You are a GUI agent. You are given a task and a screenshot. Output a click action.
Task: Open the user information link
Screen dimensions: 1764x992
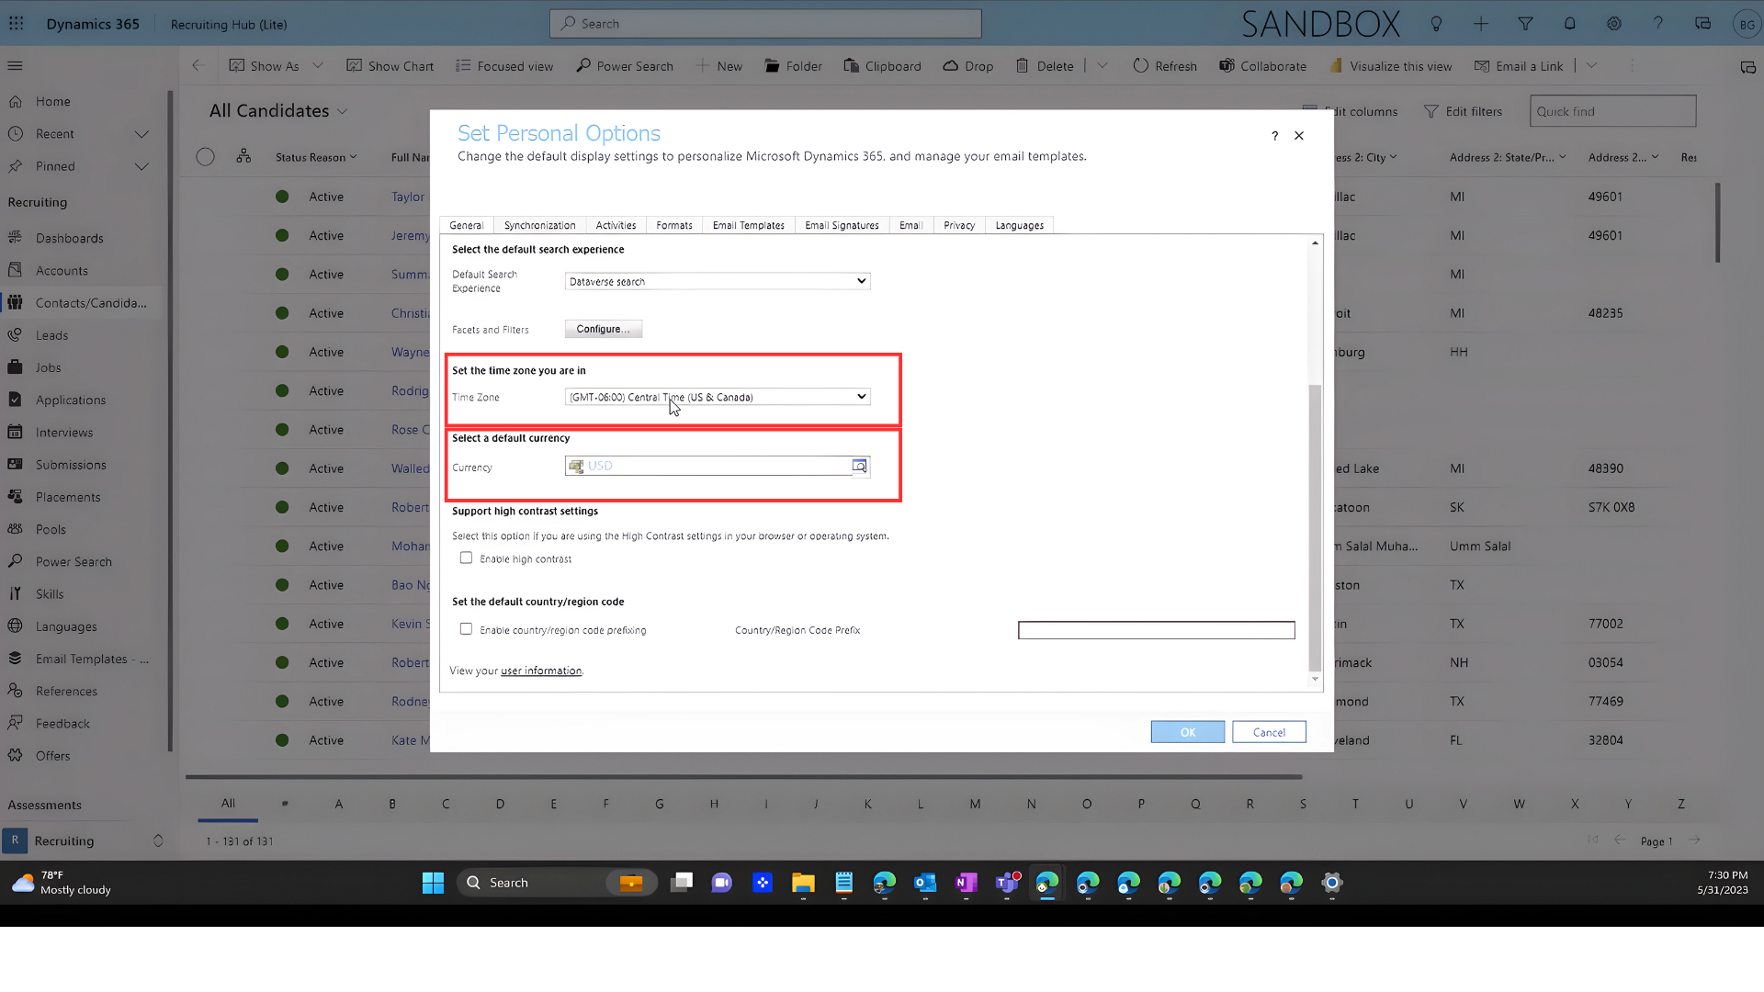coord(541,671)
